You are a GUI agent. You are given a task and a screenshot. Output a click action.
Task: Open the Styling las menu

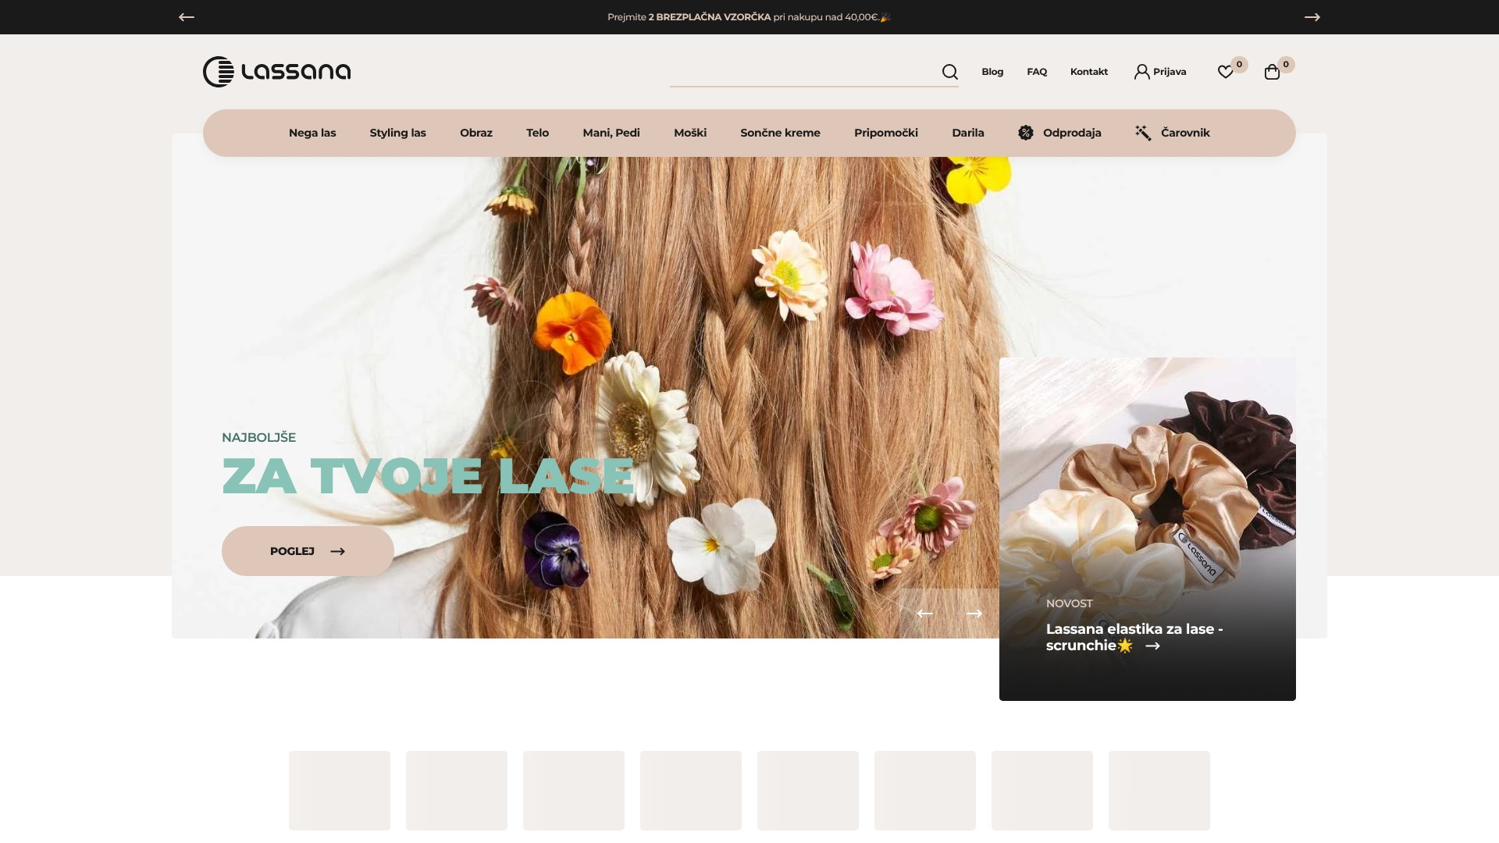click(x=397, y=133)
